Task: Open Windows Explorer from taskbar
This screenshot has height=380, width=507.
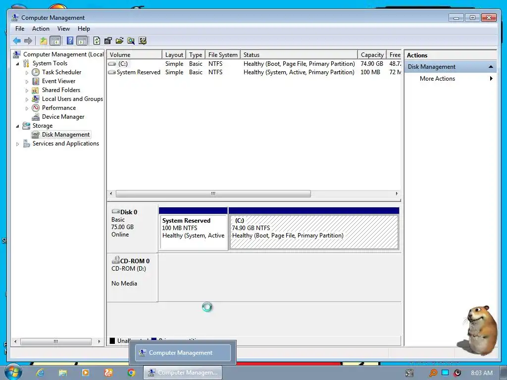Action: [x=63, y=373]
